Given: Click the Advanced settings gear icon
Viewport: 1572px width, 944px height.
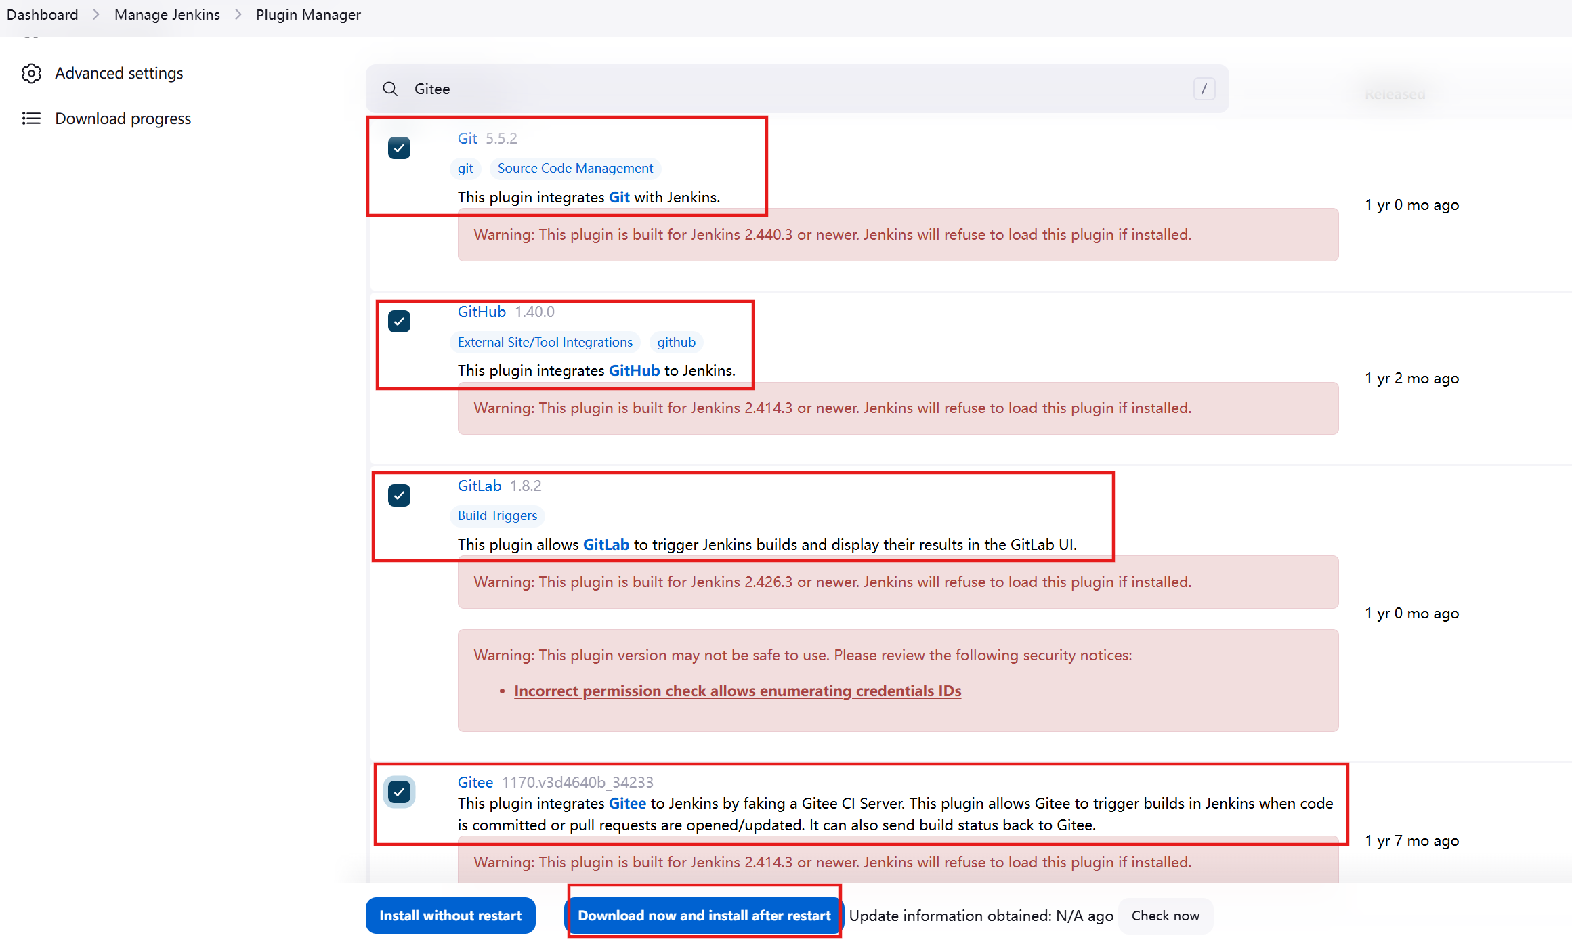Looking at the screenshot, I should click(x=31, y=73).
